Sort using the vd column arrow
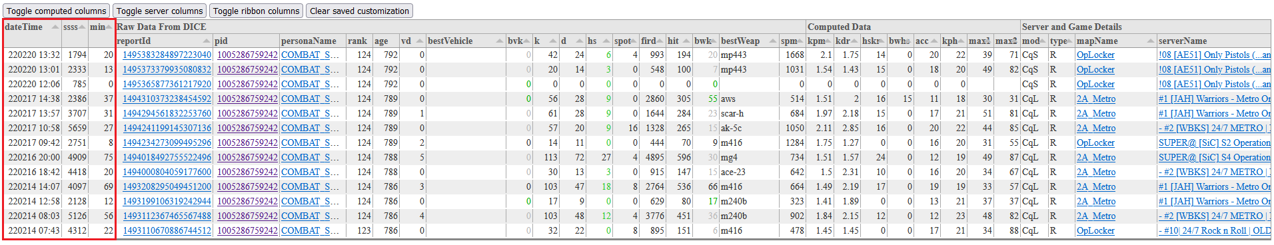 pyautogui.click(x=420, y=41)
